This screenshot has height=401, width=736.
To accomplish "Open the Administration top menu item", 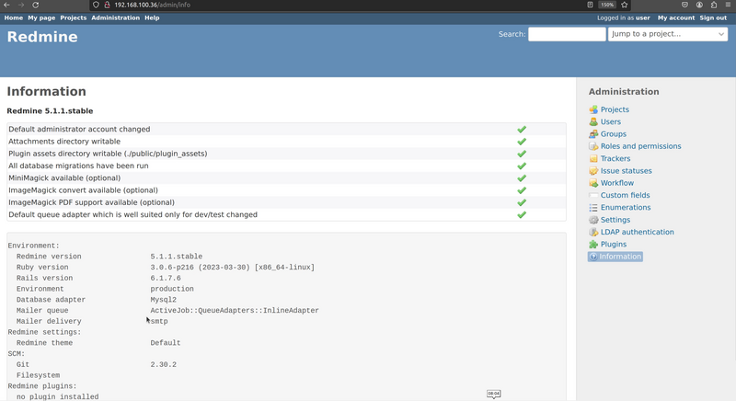I will [x=115, y=17].
